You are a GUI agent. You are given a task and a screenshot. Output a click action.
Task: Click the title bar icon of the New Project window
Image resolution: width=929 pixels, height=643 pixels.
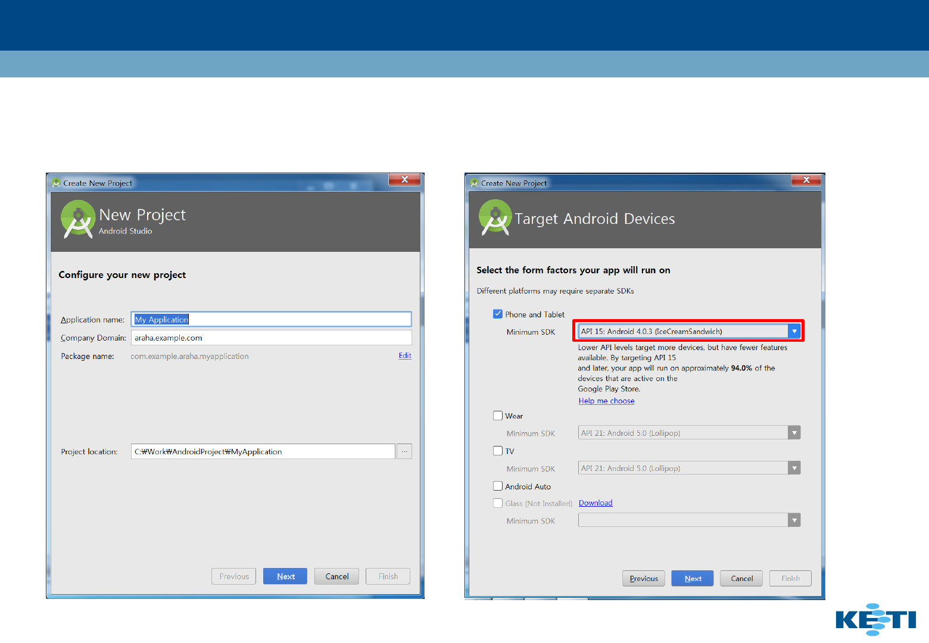pos(56,183)
